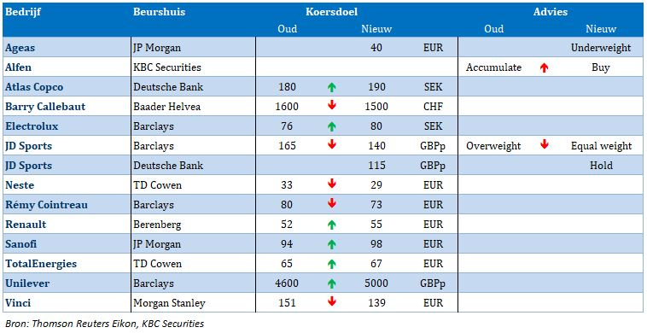Select the Beurshuis column header
The image size is (647, 333).
(159, 12)
